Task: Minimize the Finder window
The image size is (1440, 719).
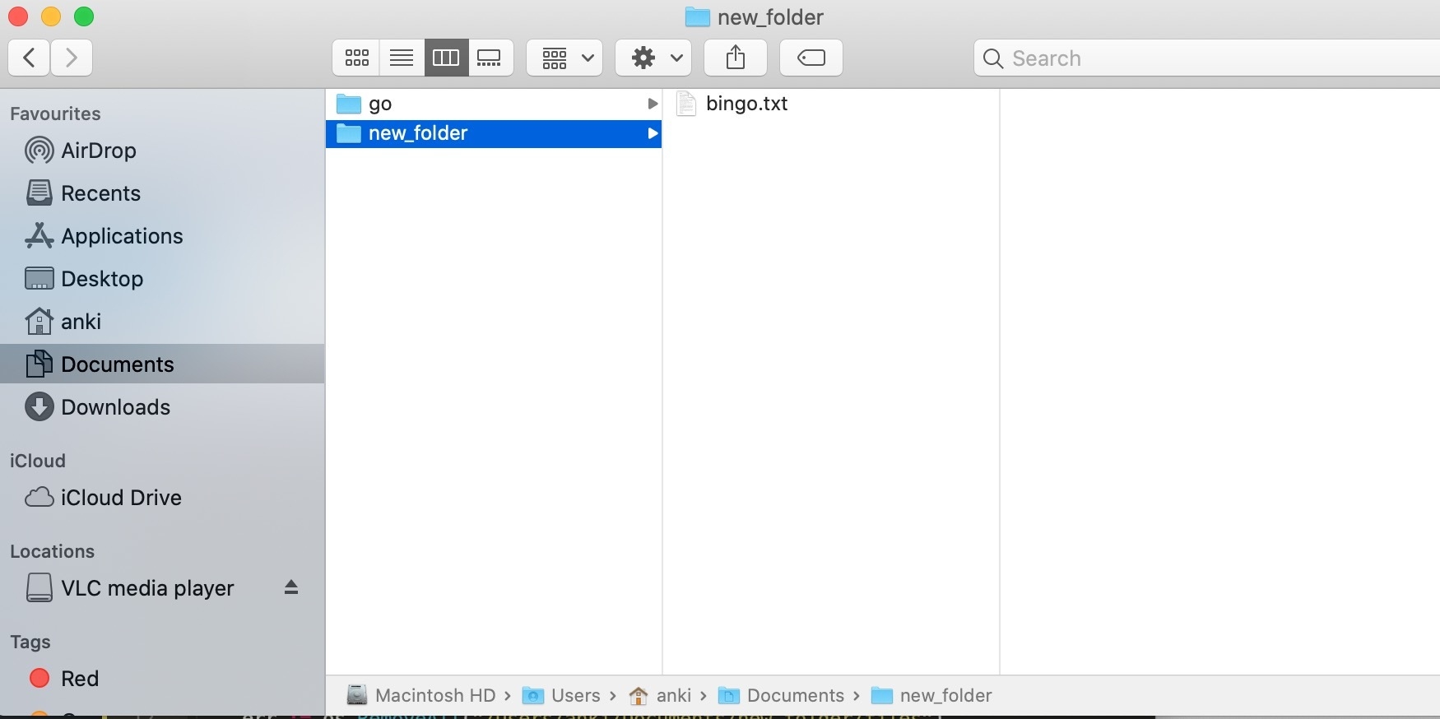Action: click(x=51, y=16)
